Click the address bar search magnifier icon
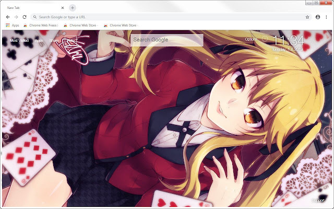This screenshot has width=334, height=209. pyautogui.click(x=35, y=17)
